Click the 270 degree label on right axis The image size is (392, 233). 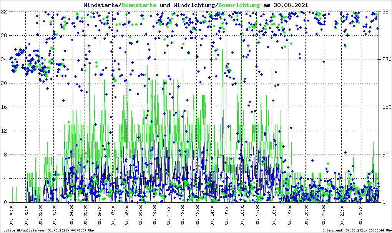386,59
